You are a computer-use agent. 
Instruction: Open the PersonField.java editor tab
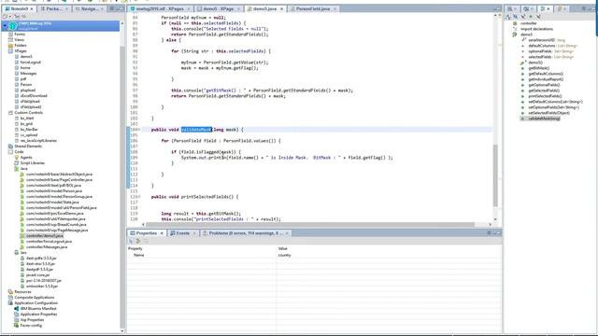pyautogui.click(x=312, y=8)
